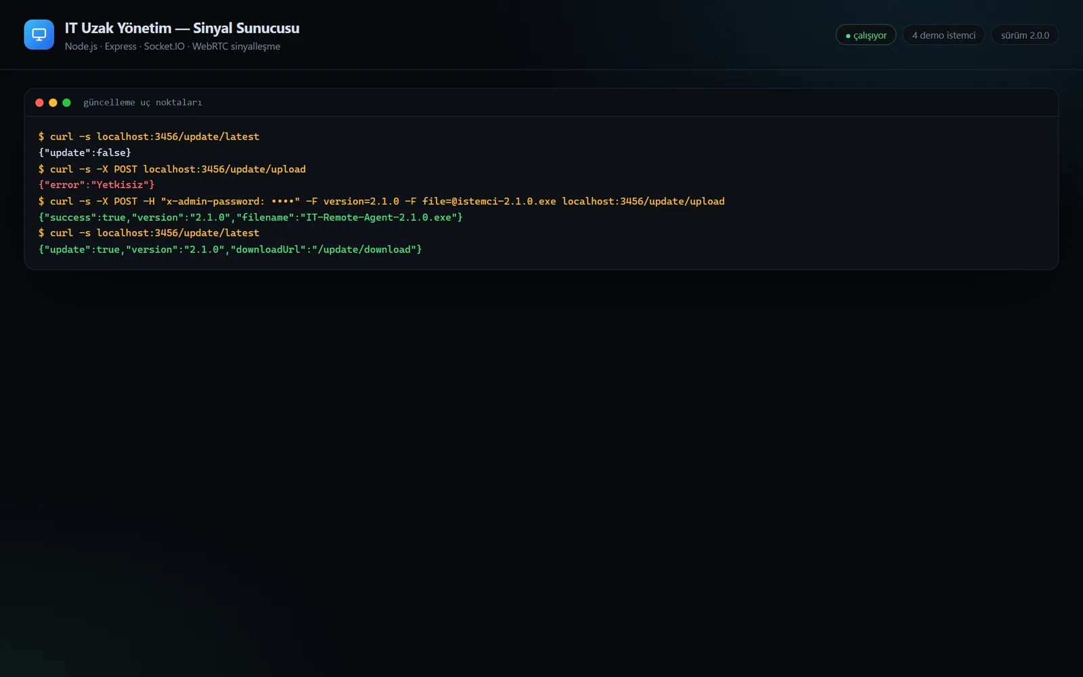Click the last 'curl -s localhost:3456/update/latest' command
This screenshot has width=1083, height=677.
tap(149, 233)
